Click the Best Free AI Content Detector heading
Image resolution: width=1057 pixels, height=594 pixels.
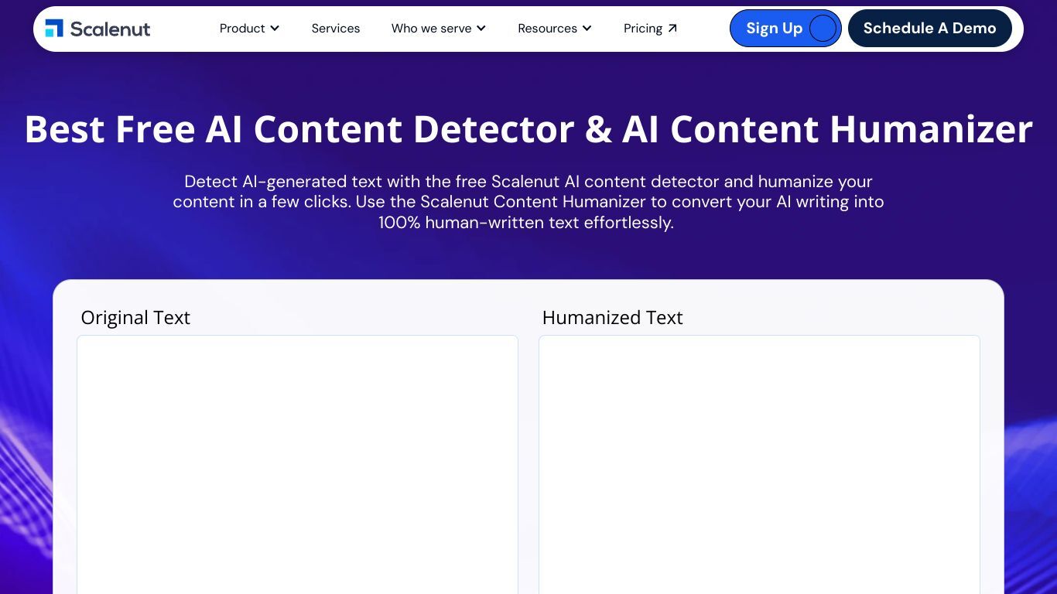coord(528,129)
